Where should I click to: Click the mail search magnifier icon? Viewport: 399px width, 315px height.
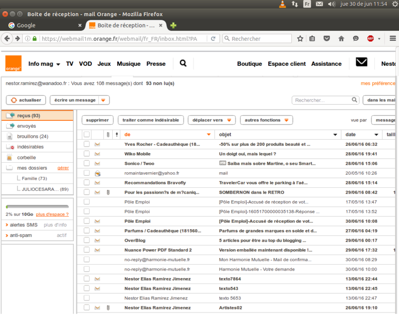[354, 100]
